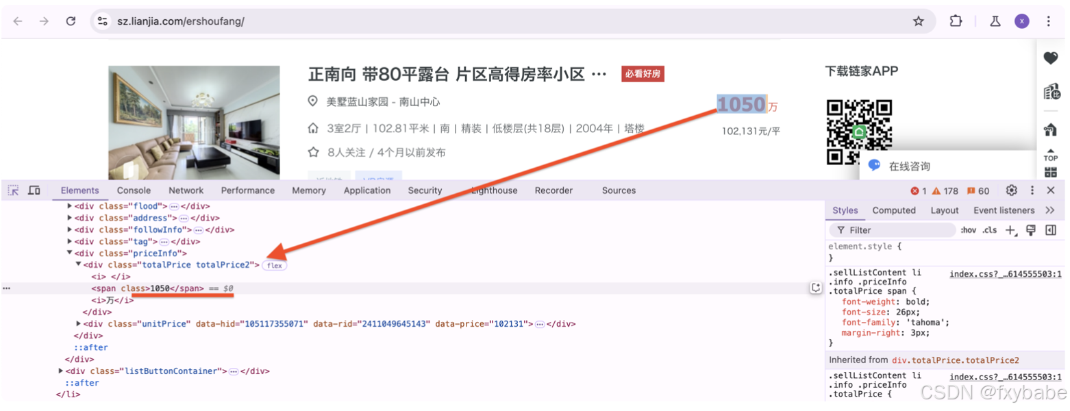The height and width of the screenshot is (411, 1070).
Task: Expand the div class followInfo node
Action: 69,230
